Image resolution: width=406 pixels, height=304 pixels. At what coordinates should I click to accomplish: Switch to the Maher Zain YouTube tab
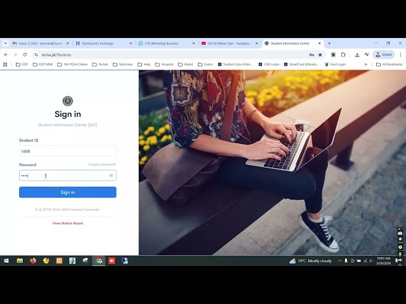230,44
